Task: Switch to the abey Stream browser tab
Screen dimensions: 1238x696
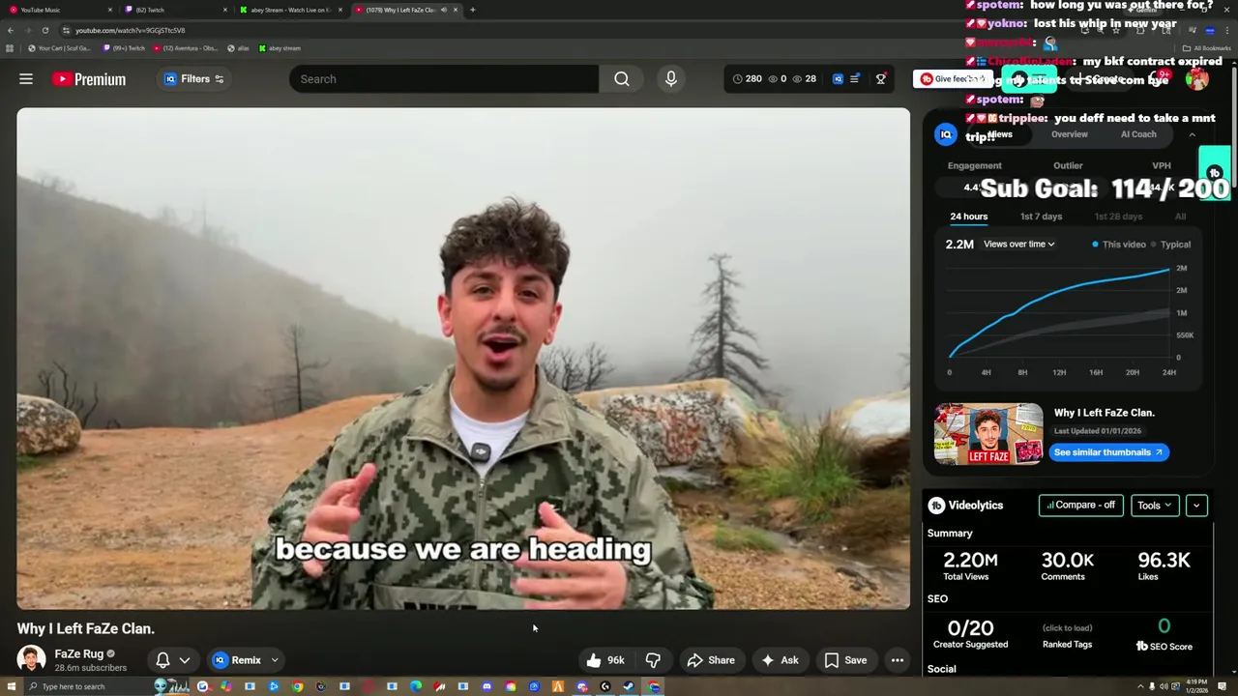Action: (x=290, y=10)
